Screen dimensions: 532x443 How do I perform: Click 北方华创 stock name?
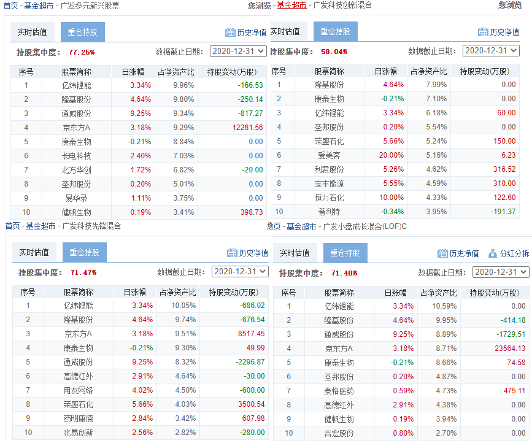pyautogui.click(x=76, y=170)
